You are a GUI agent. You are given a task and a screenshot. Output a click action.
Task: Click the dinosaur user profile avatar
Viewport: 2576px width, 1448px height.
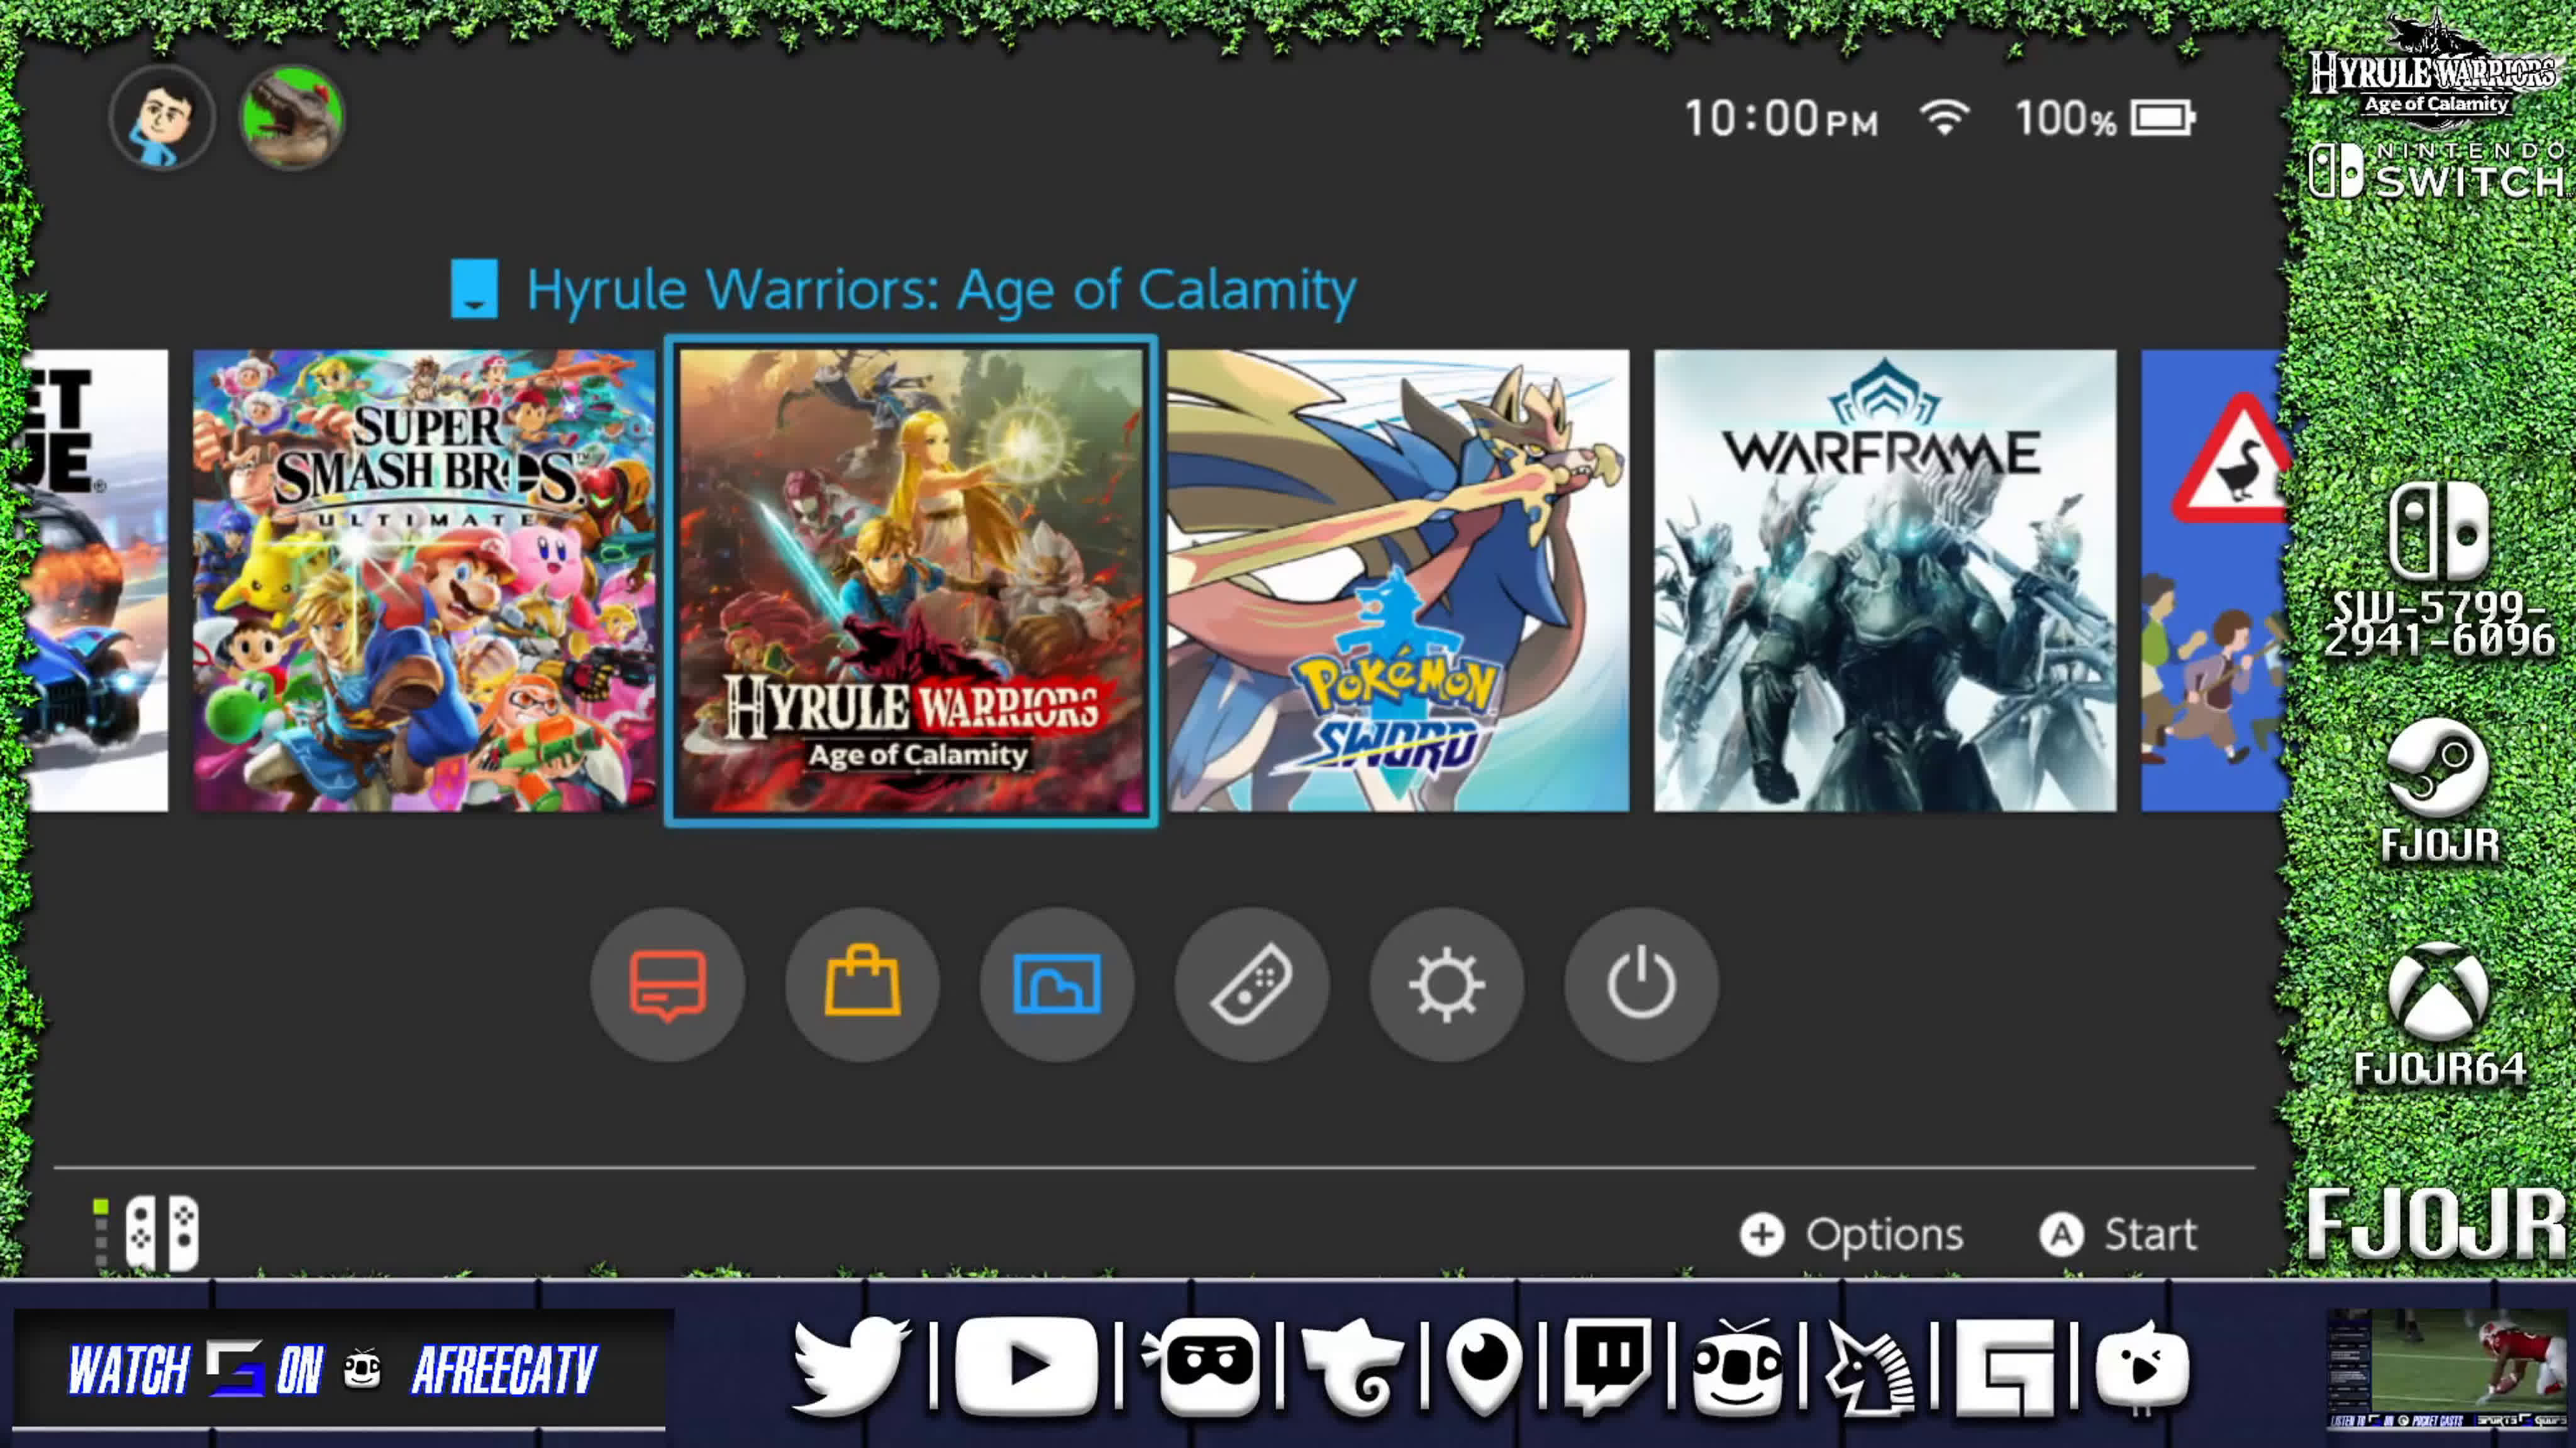(x=292, y=118)
